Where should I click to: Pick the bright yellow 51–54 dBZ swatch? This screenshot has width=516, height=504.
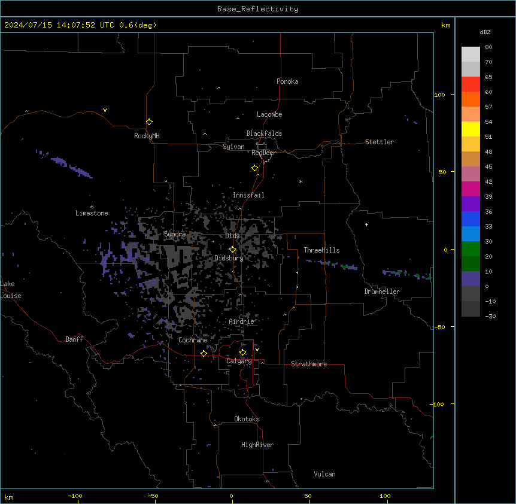(471, 129)
